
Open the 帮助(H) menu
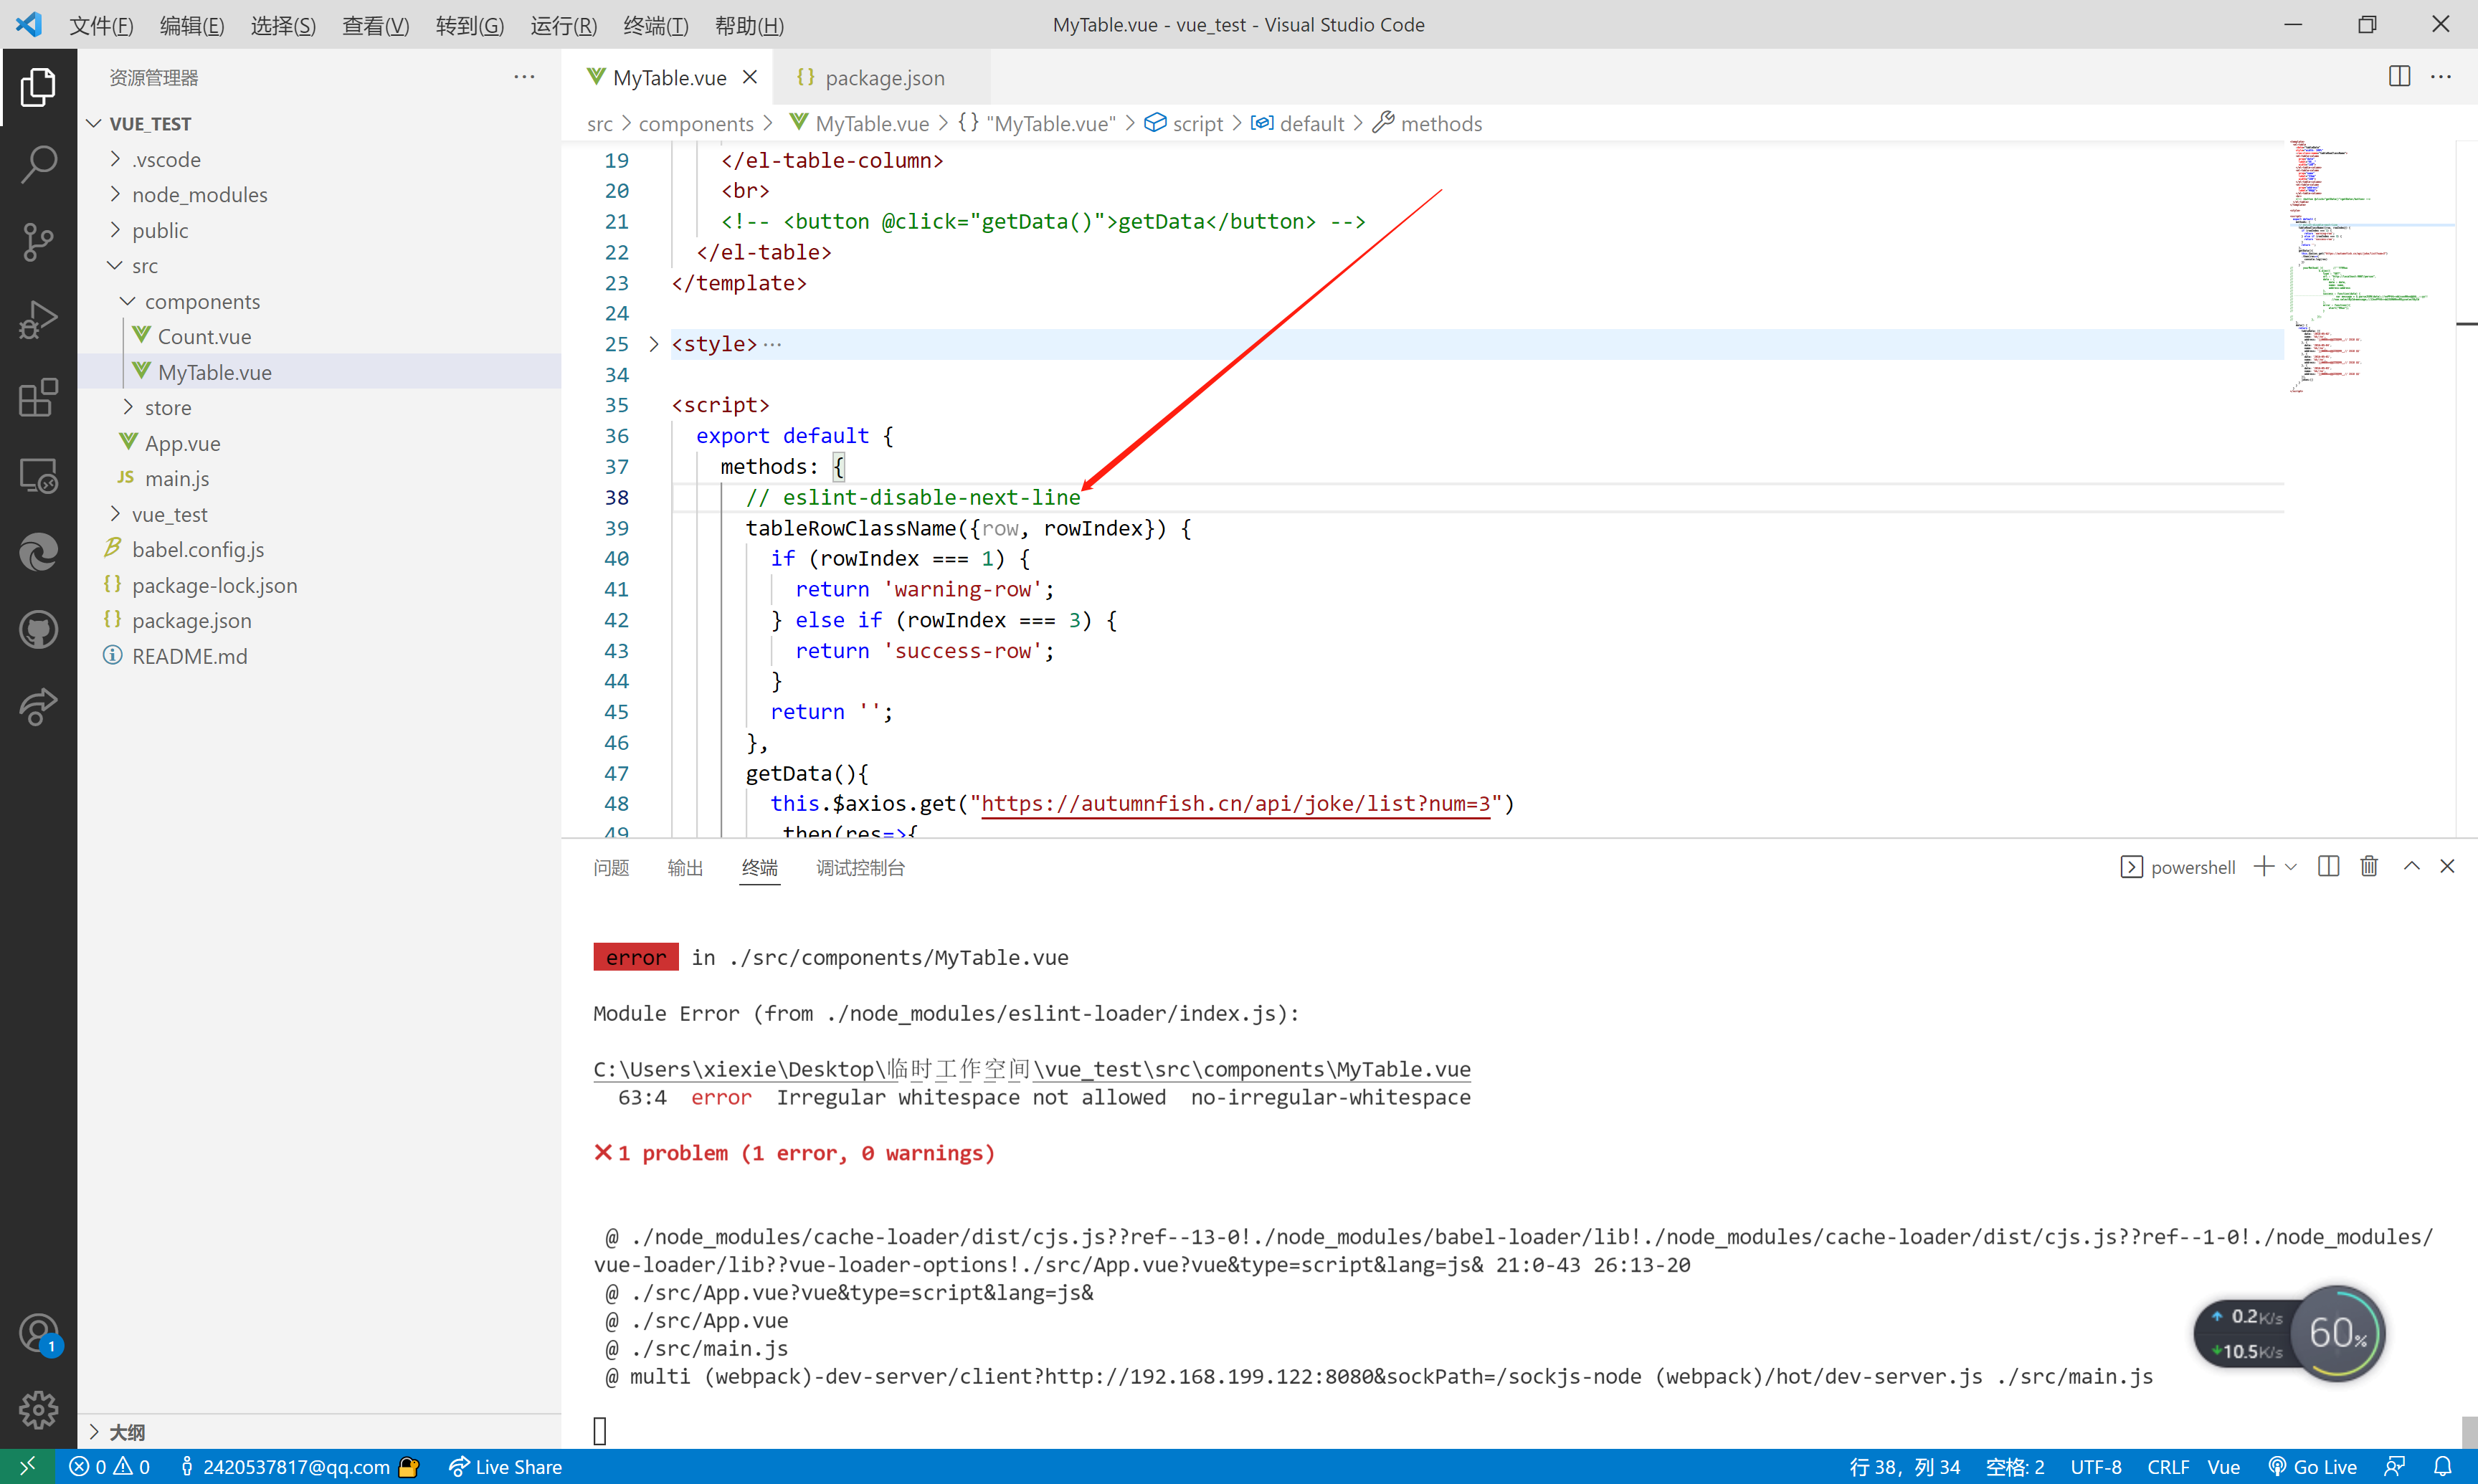click(x=749, y=25)
